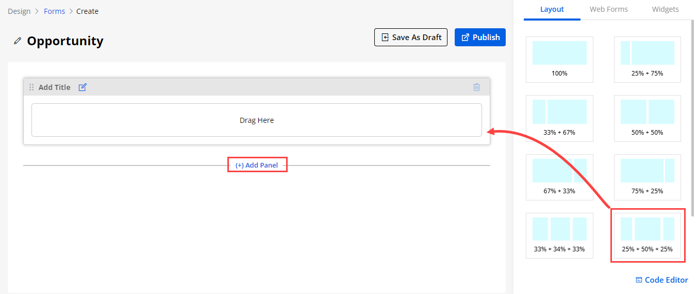Delete the panel using trash icon

click(476, 87)
